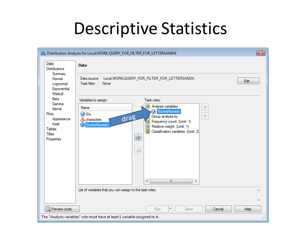The height and width of the screenshot is (226, 301).
Task: Move variable up with the up arrow
Action: (x=205, y=107)
